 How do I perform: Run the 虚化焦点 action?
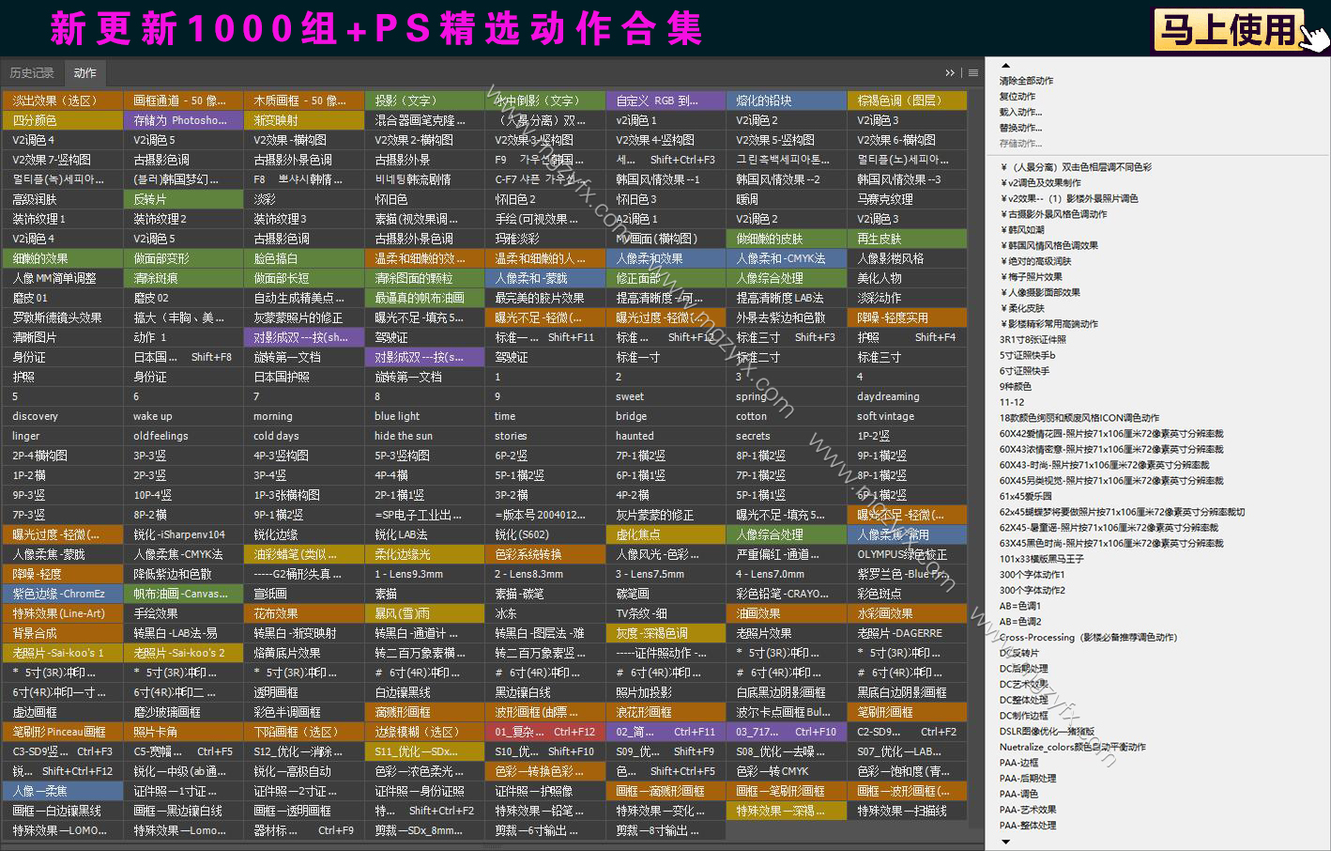665,534
